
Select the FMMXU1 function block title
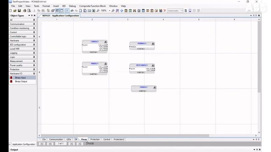pos(144,87)
